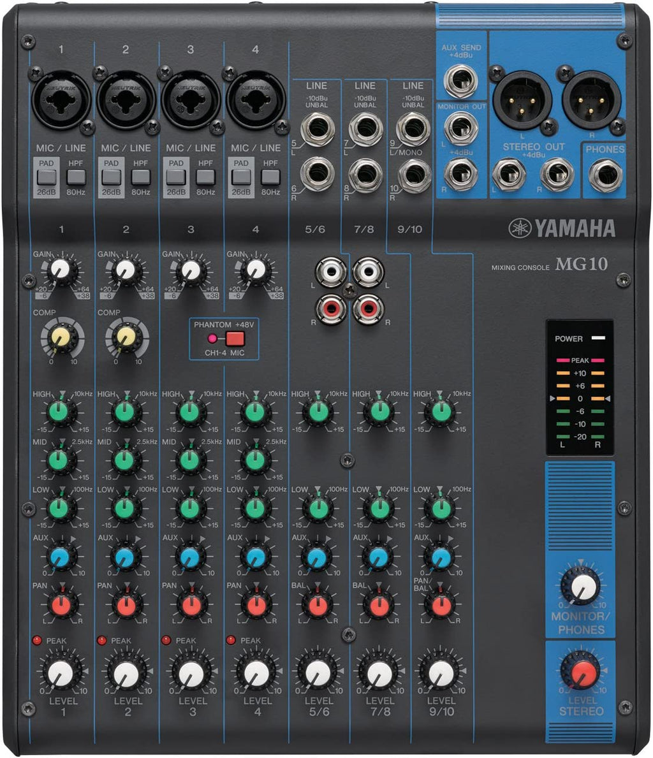Viewport: 653px width, 758px height.
Task: Click the MG10 model name text
Action: 581,263
